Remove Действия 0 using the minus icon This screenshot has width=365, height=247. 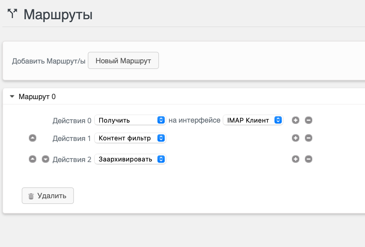(x=308, y=120)
